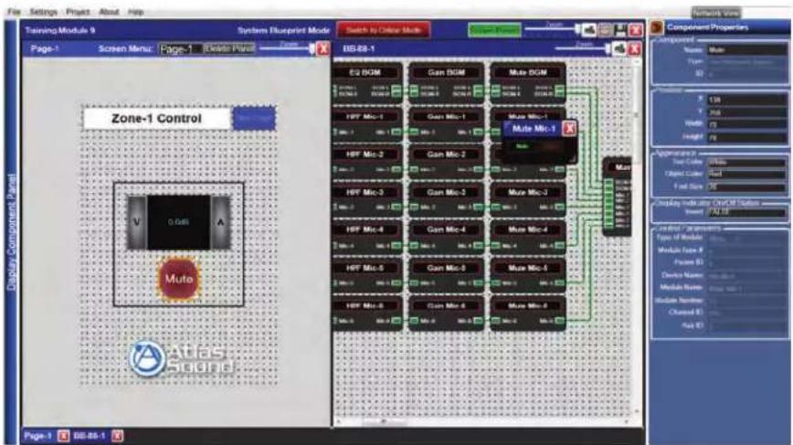The width and height of the screenshot is (793, 445).
Task: Click the Component Properties panel icon
Action: (x=657, y=27)
